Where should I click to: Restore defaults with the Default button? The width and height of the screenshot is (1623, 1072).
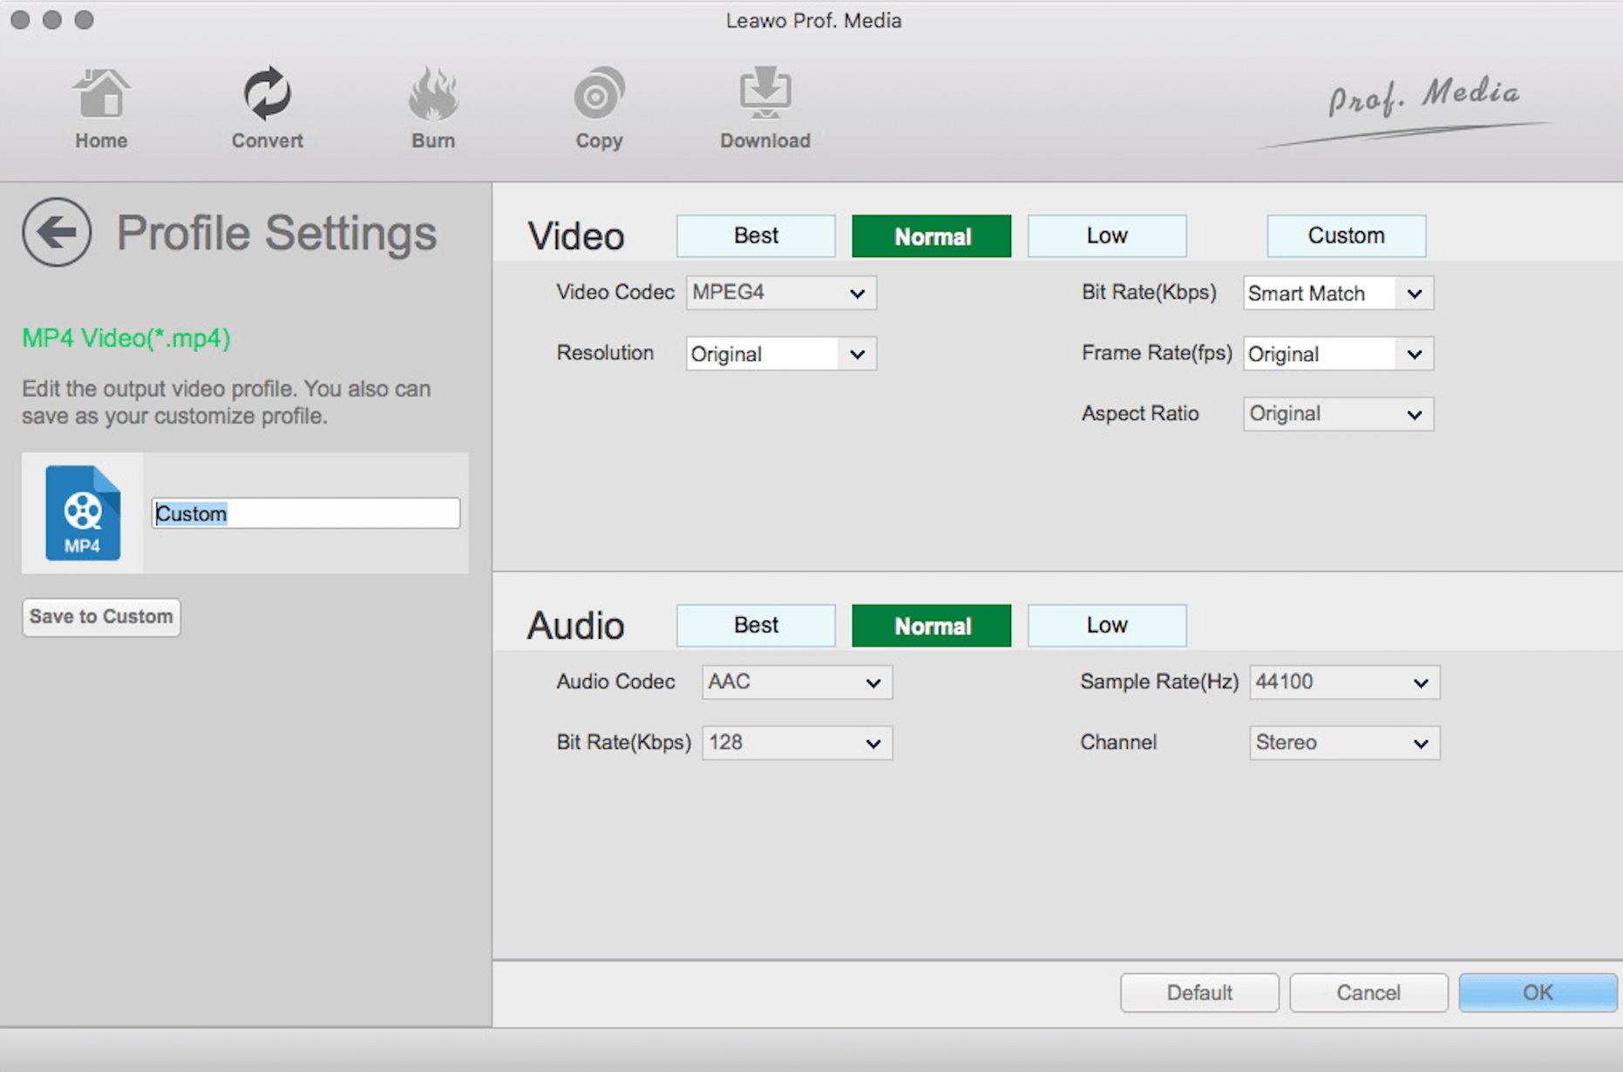click(x=1199, y=992)
